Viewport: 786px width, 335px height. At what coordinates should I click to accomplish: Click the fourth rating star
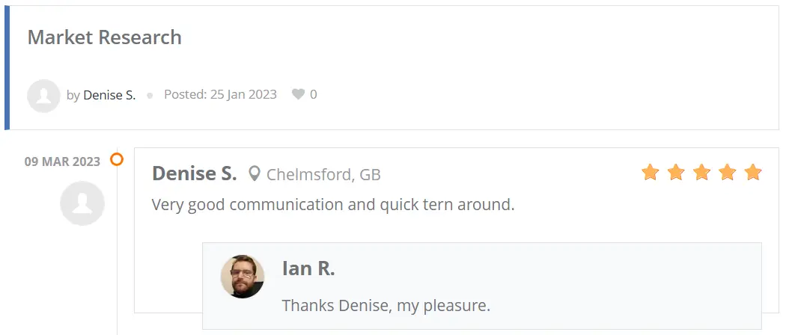coord(727,172)
